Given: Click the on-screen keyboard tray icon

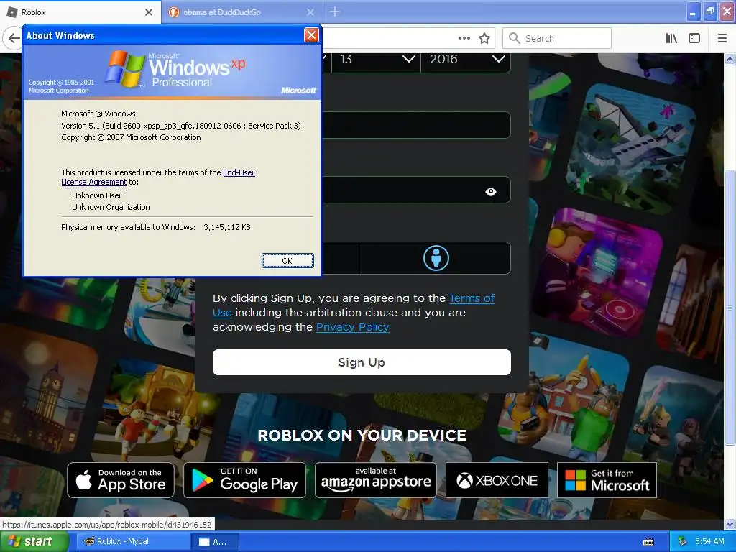Looking at the screenshot, I should click(x=648, y=542).
